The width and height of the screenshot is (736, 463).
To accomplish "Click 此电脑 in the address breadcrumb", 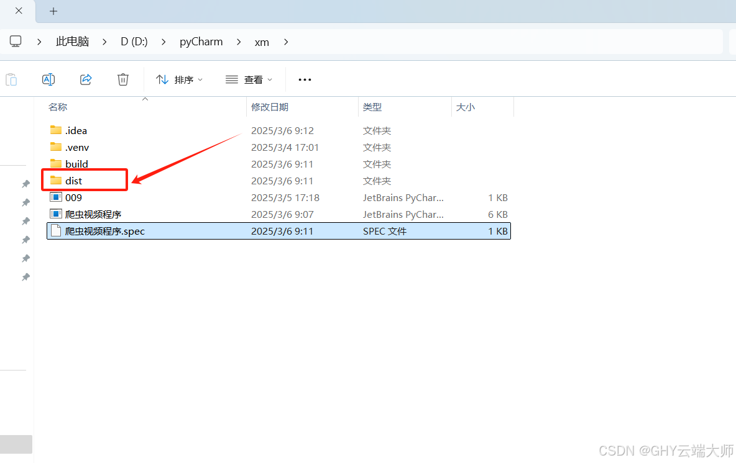I will 72,42.
